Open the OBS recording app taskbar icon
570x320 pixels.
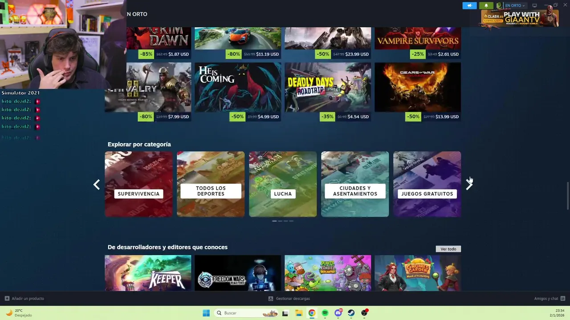pos(365,313)
